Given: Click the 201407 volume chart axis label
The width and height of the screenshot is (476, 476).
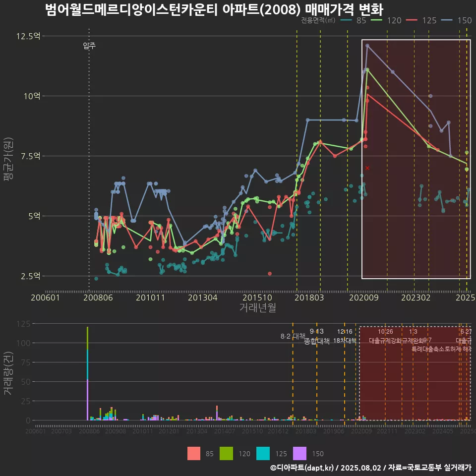Looking at the screenshot, I should coord(224,431).
